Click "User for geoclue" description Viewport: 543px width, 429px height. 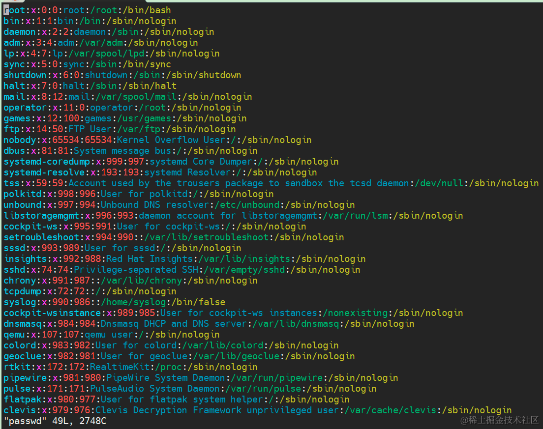pyautogui.click(x=144, y=356)
